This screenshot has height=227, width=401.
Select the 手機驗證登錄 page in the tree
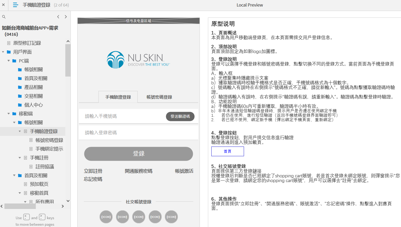[x=44, y=131]
